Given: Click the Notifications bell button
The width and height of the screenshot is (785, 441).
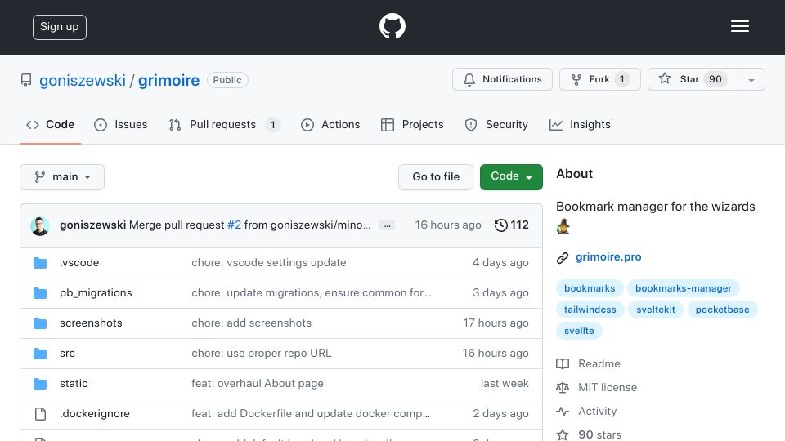Looking at the screenshot, I should (x=502, y=79).
